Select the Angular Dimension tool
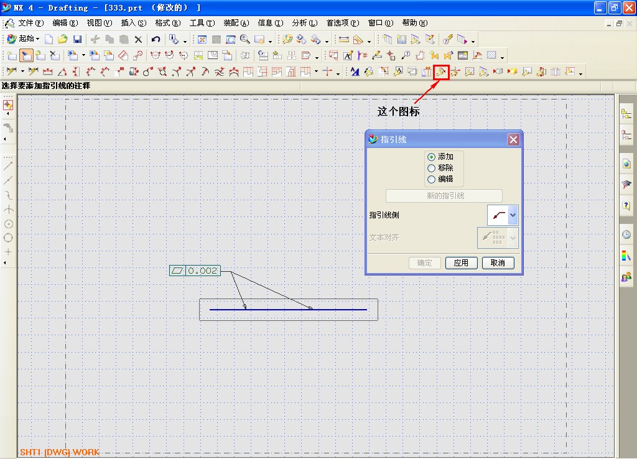This screenshot has height=459, width=637. [62, 72]
